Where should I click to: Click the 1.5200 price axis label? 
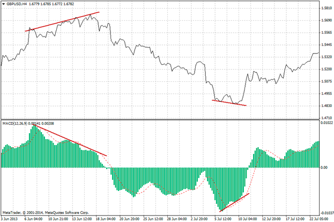pos(326,70)
